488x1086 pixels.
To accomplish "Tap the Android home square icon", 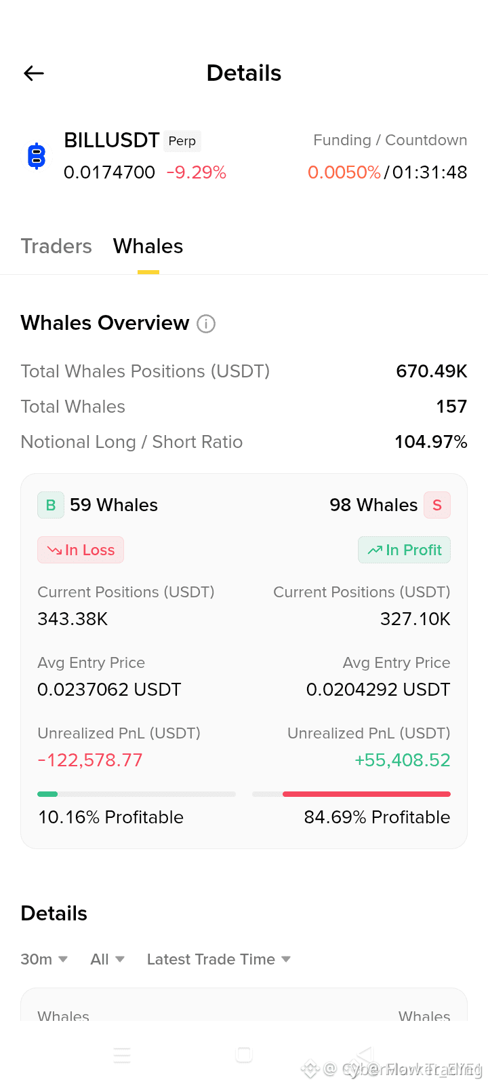I will click(244, 1055).
